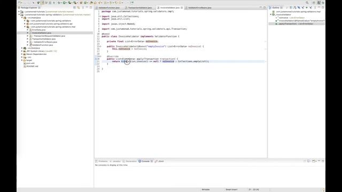This screenshot has height=192, width=342.
Task: Click the External Tools run icon
Action: point(75,3)
